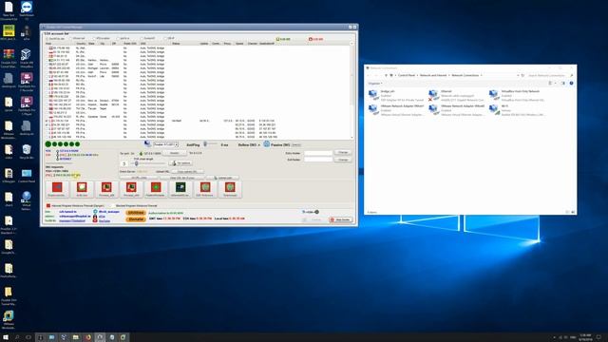Open the combo box left of AntiPing
Viewport: 608px width, 342px height.
165,144
